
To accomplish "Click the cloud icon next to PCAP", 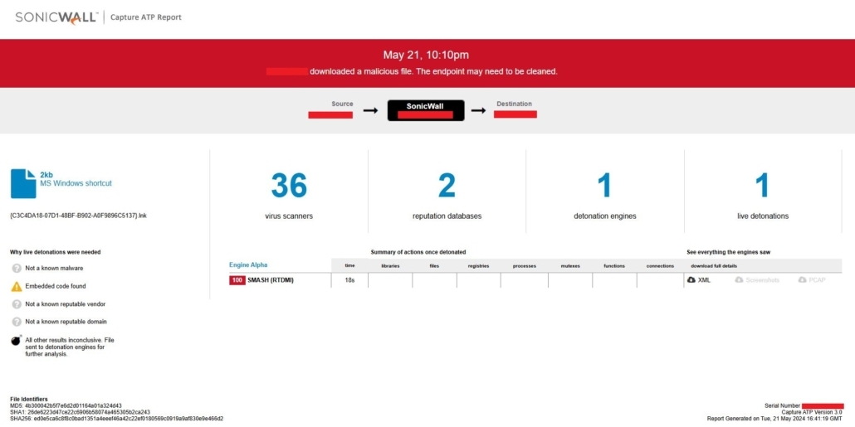I will coord(802,280).
